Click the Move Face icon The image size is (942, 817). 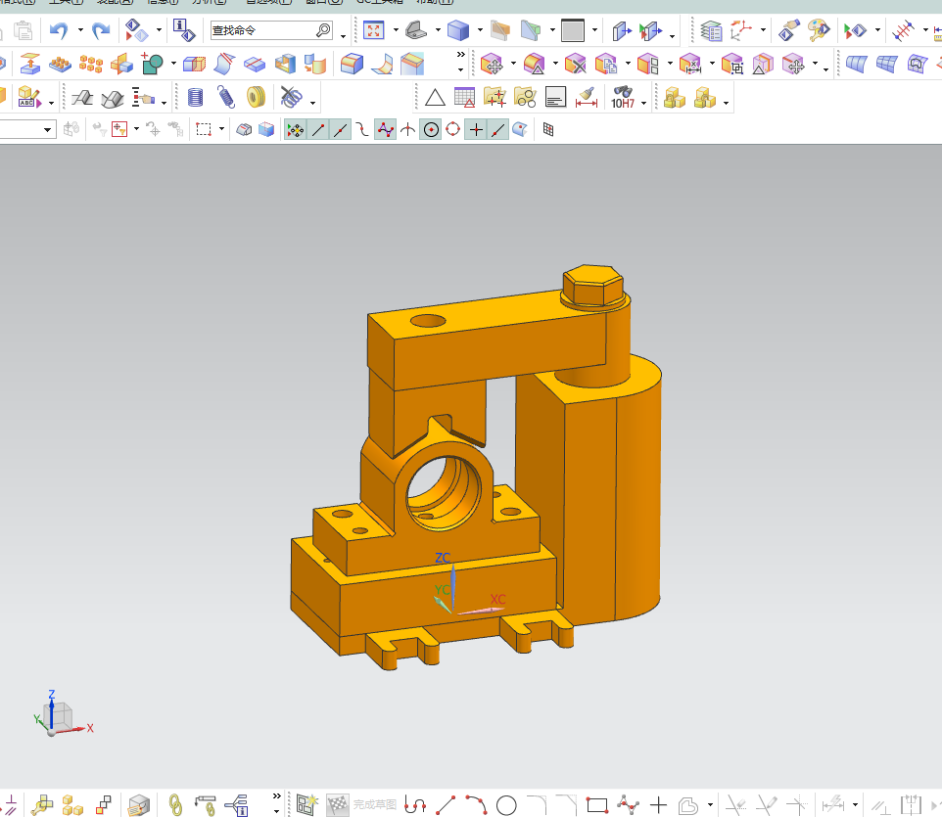(492, 64)
